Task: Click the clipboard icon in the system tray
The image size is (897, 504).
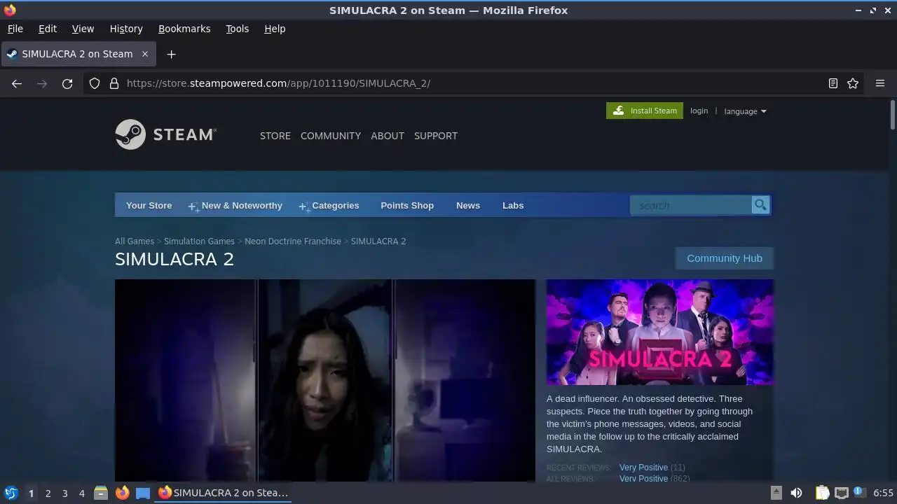Action: (822, 493)
